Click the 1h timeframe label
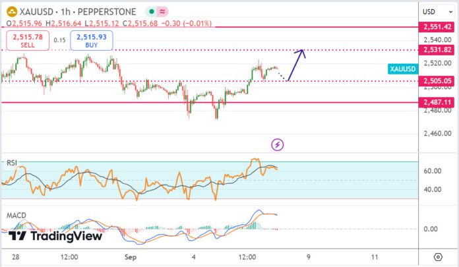 (65, 12)
